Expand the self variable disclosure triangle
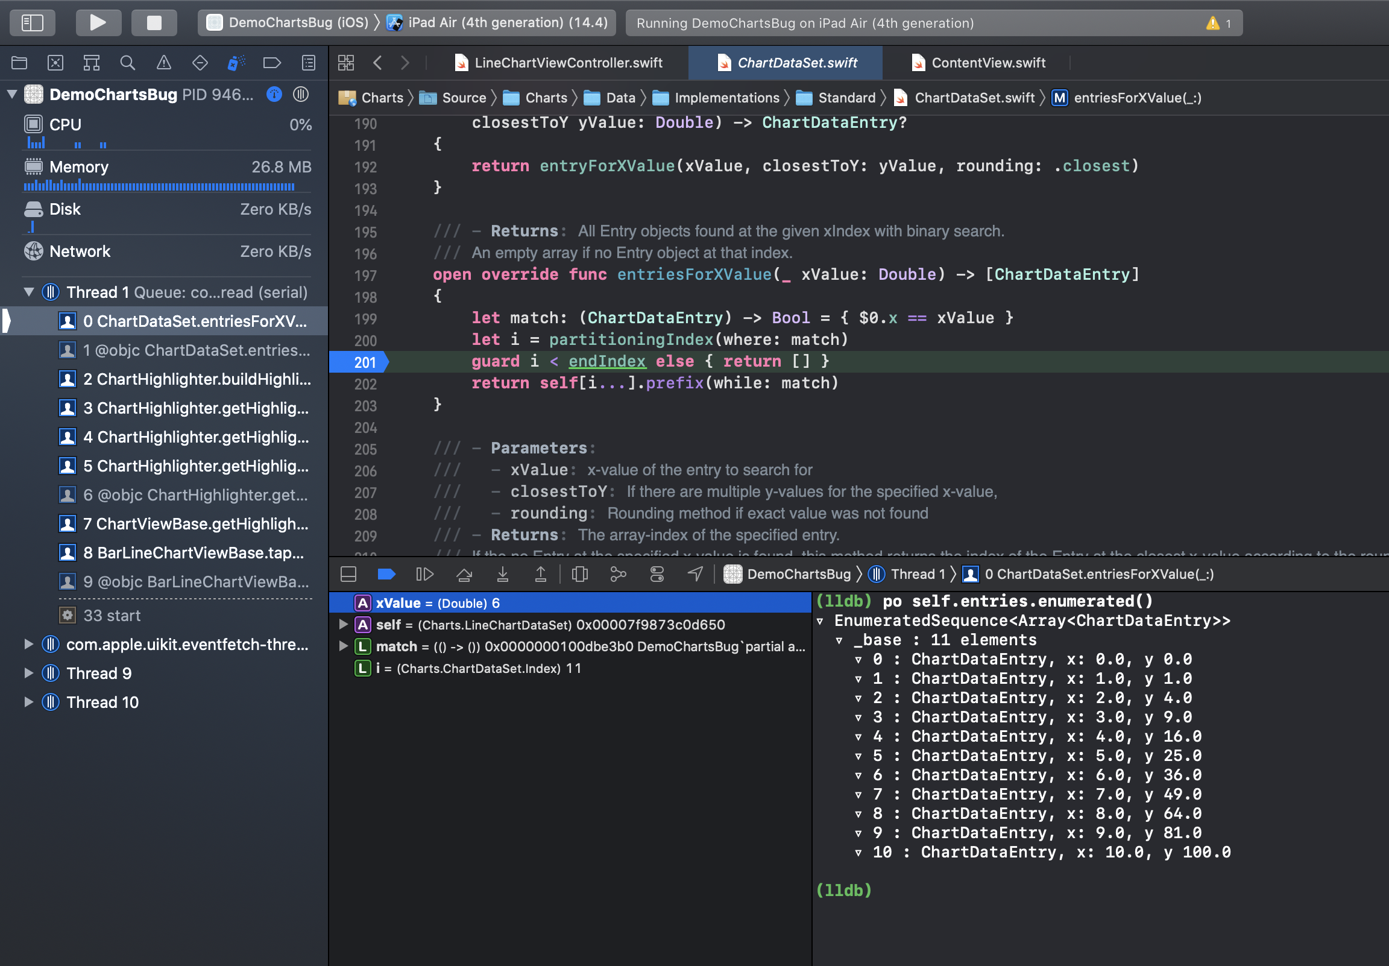 (x=343, y=625)
